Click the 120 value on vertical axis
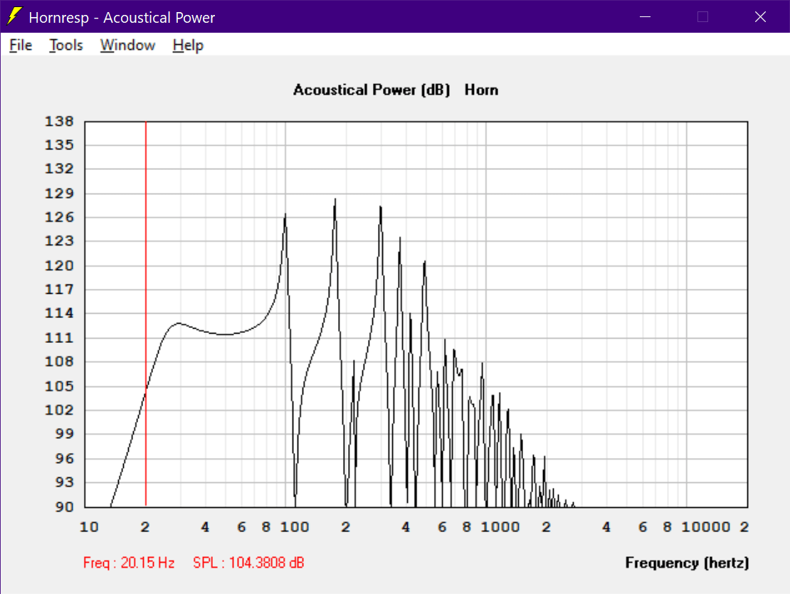790x594 pixels. [60, 266]
